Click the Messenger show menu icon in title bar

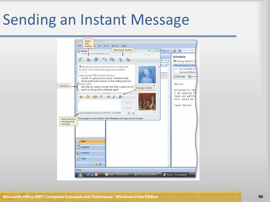tap(149, 51)
